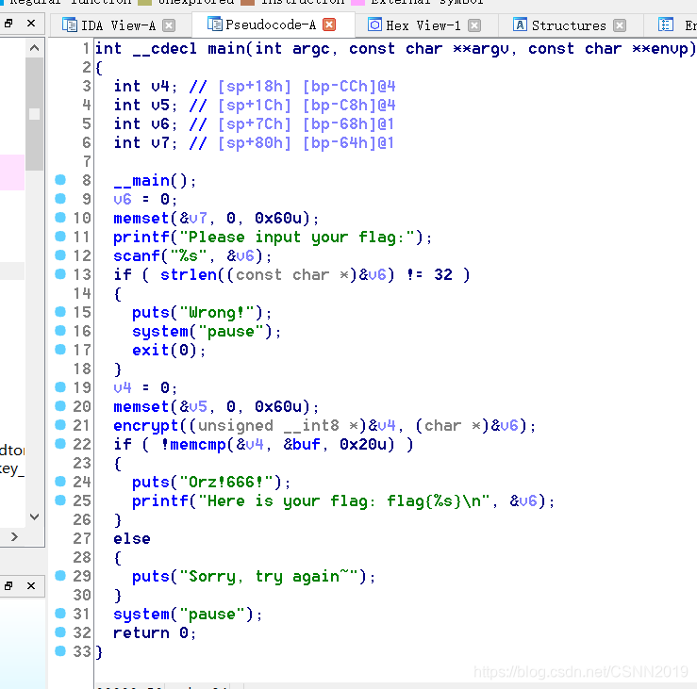Click line number 20 in gutter
697x689 pixels.
click(x=82, y=406)
